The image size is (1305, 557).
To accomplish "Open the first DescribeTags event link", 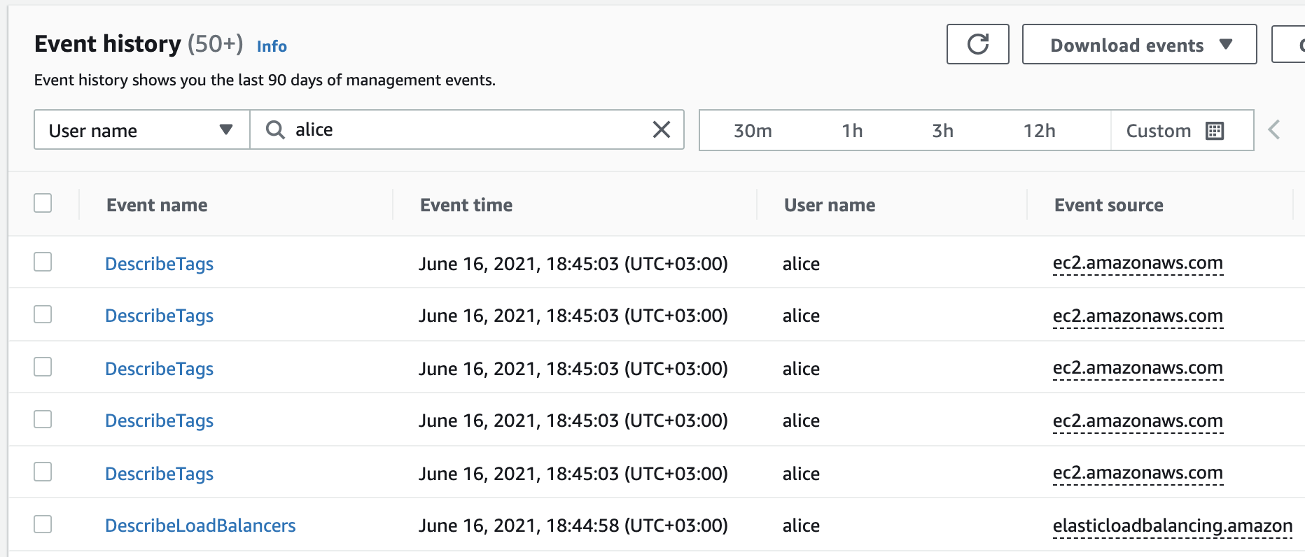I will (x=159, y=264).
